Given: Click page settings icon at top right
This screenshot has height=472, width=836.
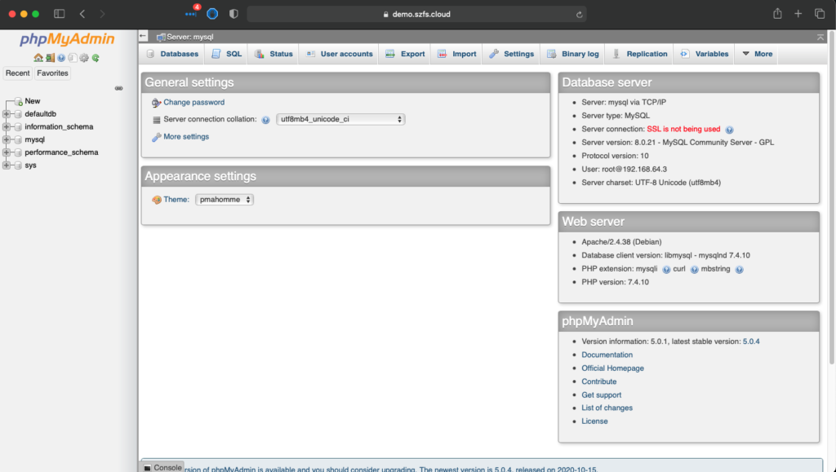Looking at the screenshot, I should [x=820, y=37].
